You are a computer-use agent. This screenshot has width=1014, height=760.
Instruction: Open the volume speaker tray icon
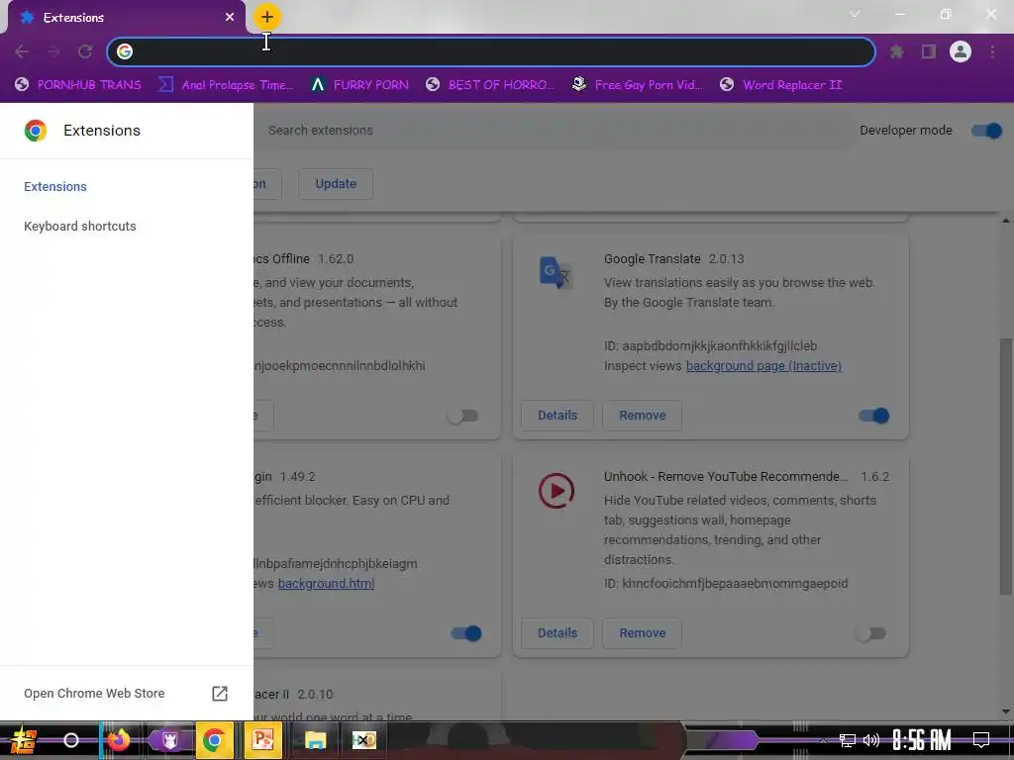point(871,740)
